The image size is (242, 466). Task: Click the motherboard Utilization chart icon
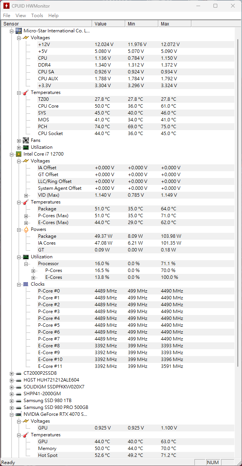25,147
